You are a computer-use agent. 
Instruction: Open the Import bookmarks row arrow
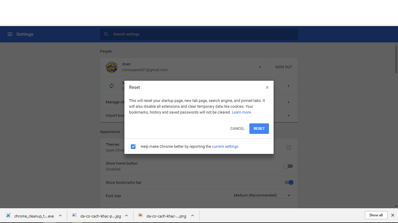[289, 115]
